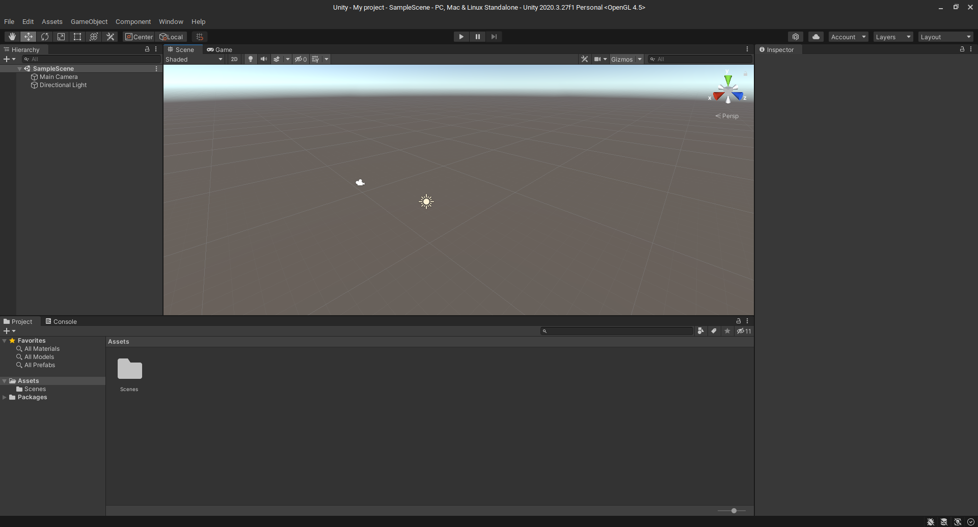
Task: Switch to the Game tab
Action: tap(219, 49)
